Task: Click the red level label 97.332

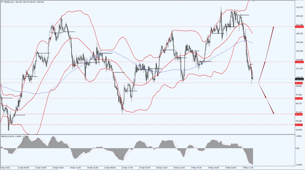Action: [x=299, y=99]
